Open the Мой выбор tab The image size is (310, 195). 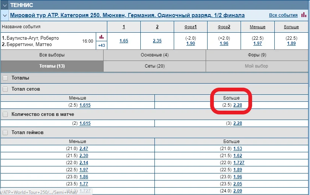click(x=257, y=66)
